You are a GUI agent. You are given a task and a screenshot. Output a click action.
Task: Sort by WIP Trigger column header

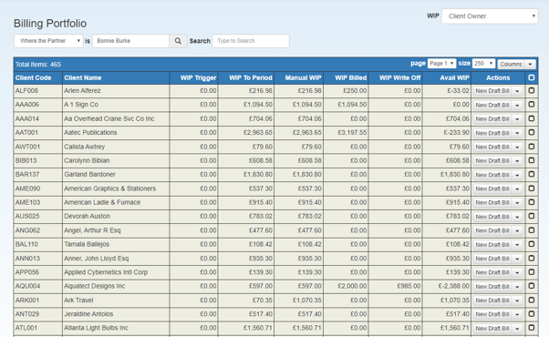(x=198, y=77)
